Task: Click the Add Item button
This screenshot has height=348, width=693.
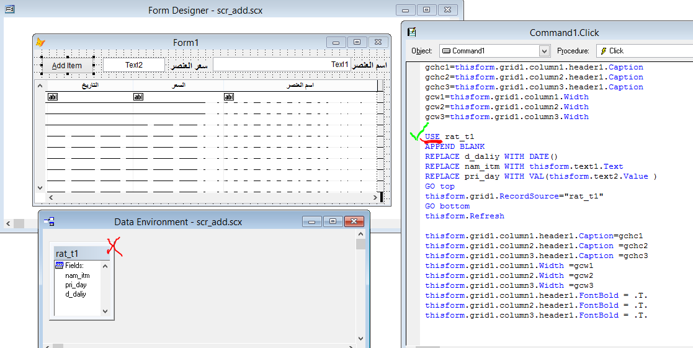Action: (67, 65)
